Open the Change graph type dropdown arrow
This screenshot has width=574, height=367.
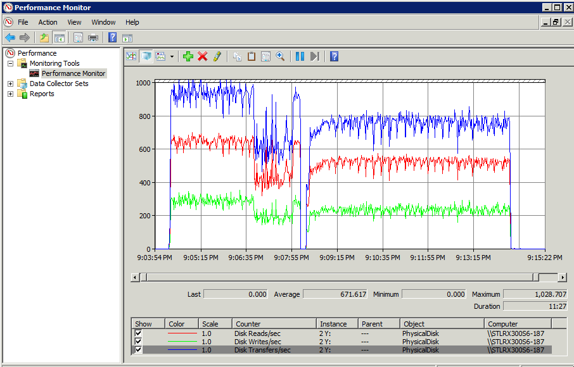pos(172,56)
